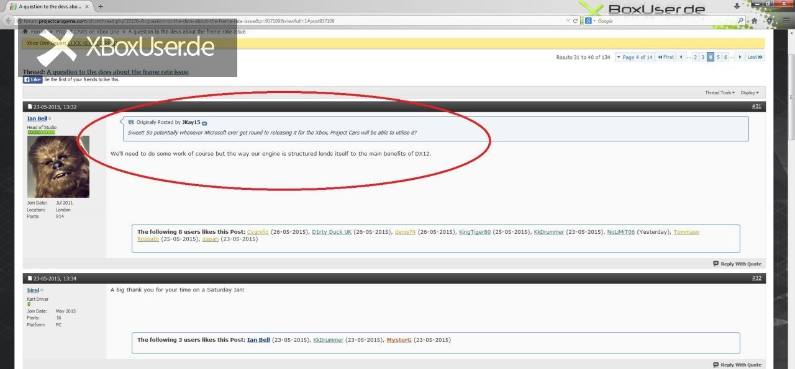Open the Thread Tools dropdown
Screen dimensions: 795x369
[x=720, y=92]
